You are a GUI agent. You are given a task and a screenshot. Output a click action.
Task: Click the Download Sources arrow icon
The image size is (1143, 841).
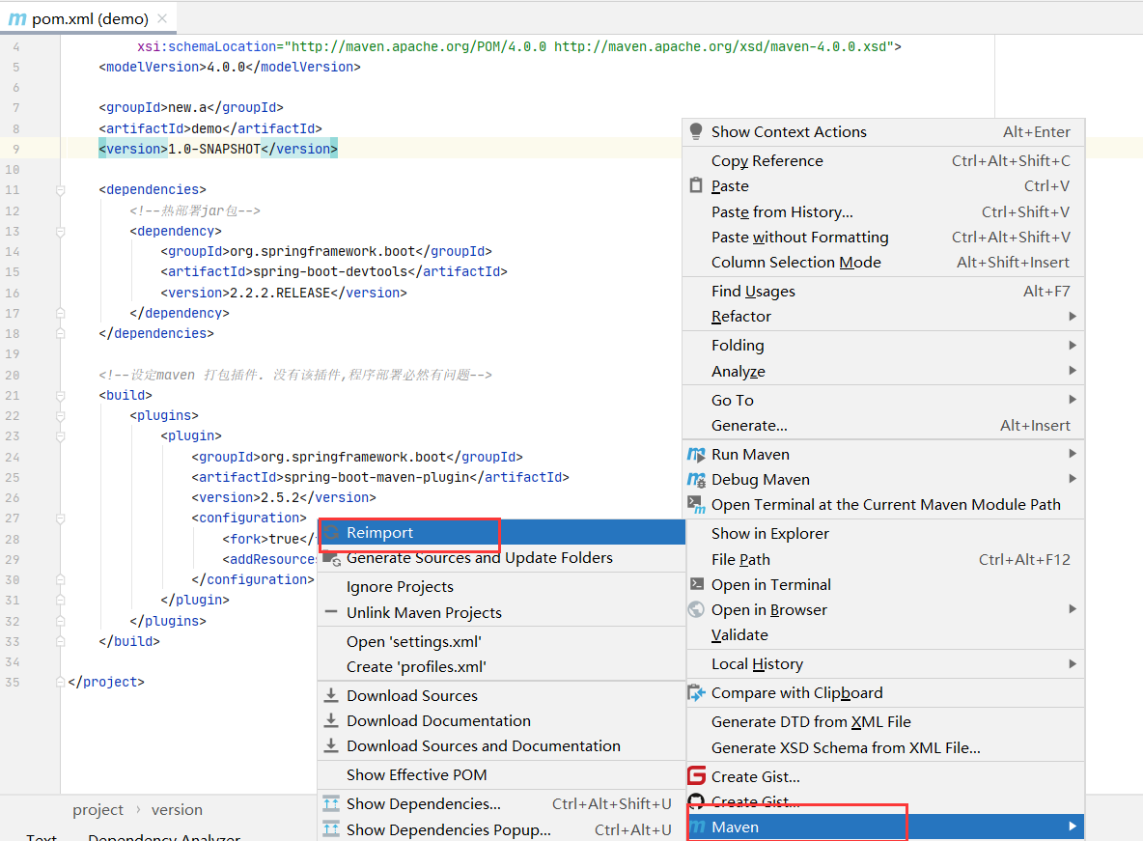[331, 695]
